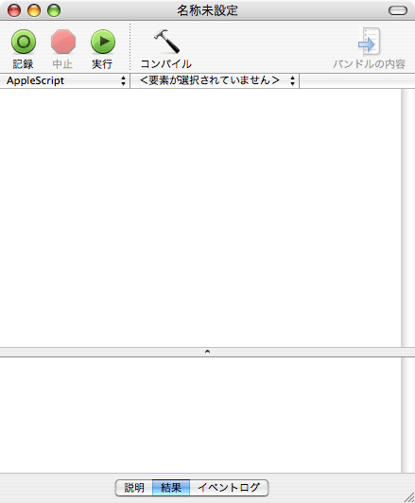Click inside the lower result pane

[200, 415]
